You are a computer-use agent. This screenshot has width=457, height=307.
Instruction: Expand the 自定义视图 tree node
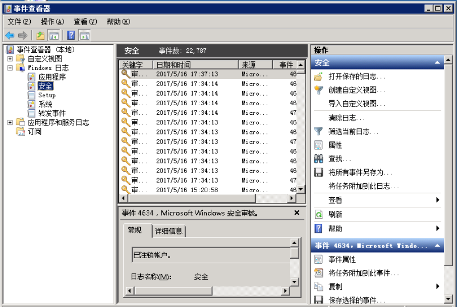click(10, 59)
